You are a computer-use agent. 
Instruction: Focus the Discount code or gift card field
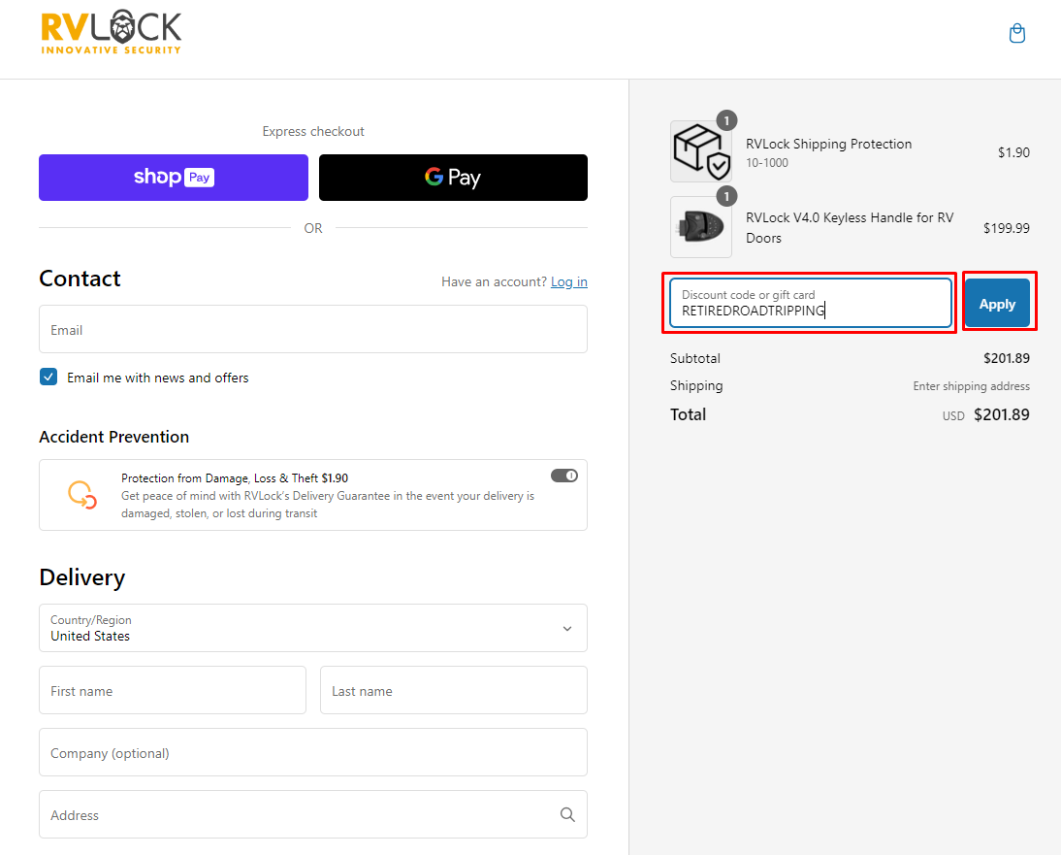[810, 304]
